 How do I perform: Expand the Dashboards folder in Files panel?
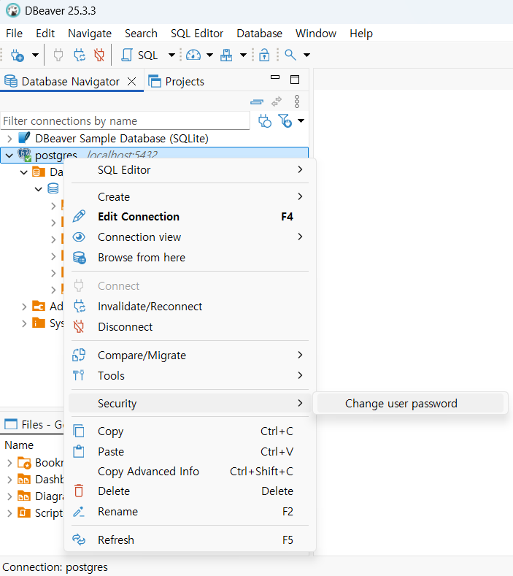[x=9, y=480]
